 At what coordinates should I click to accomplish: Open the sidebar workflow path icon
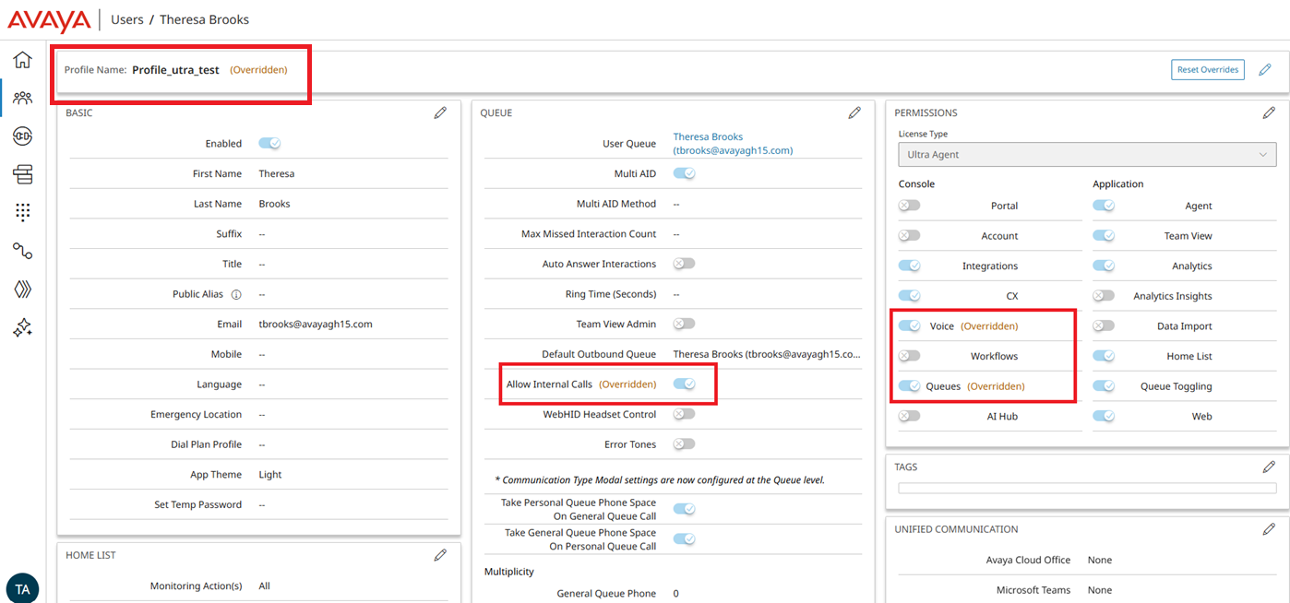[x=22, y=251]
